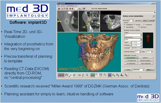Click the curved-arrow rotate object icon

[x=126, y=75]
